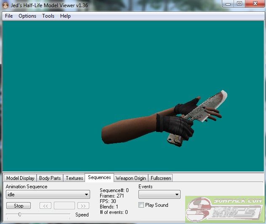Switch to the Textures tab
The height and width of the screenshot is (224, 266).
pyautogui.click(x=74, y=178)
